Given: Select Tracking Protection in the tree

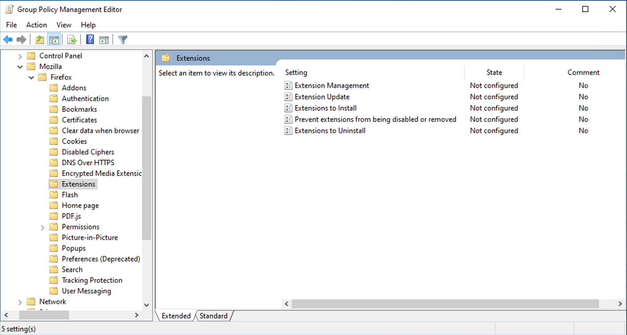Looking at the screenshot, I should pos(92,280).
